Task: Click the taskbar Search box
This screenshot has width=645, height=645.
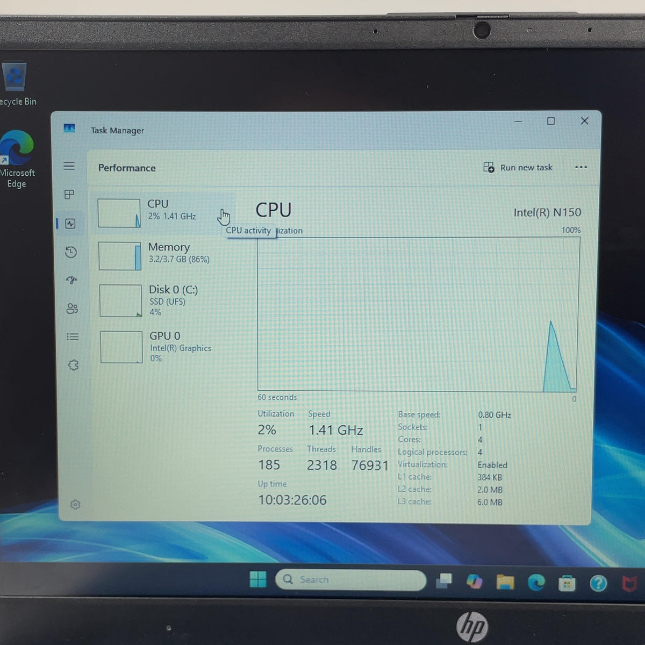Action: pyautogui.click(x=351, y=579)
